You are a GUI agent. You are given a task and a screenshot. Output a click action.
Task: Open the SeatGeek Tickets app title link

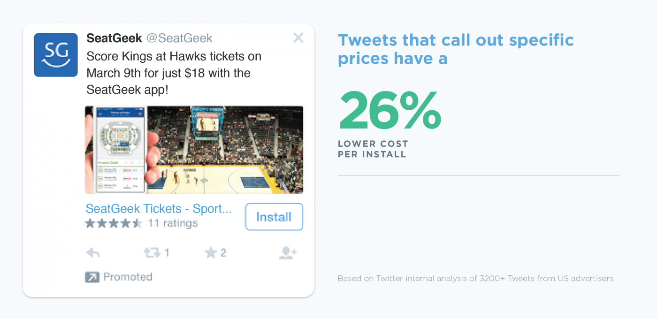point(159,209)
